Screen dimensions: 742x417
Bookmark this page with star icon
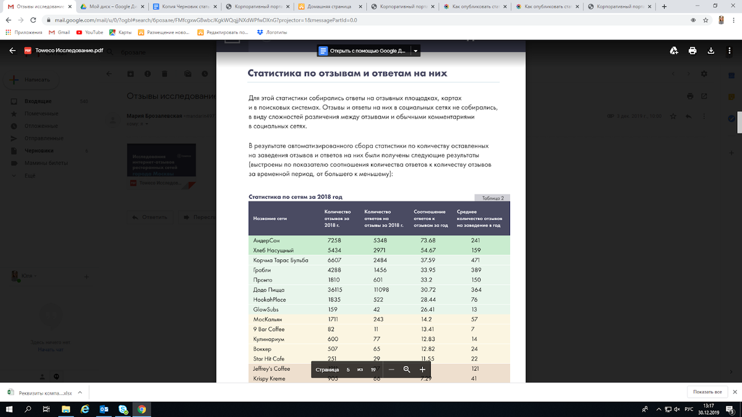click(706, 20)
